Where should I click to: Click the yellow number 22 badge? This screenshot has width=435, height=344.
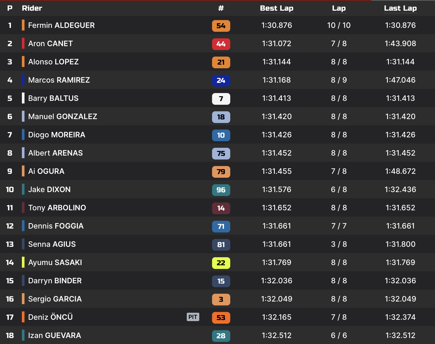pos(221,263)
